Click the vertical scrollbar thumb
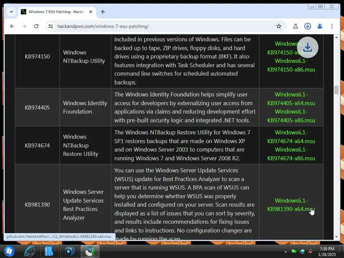Image resolution: width=344 pixels, height=258 pixels. pos(336,90)
